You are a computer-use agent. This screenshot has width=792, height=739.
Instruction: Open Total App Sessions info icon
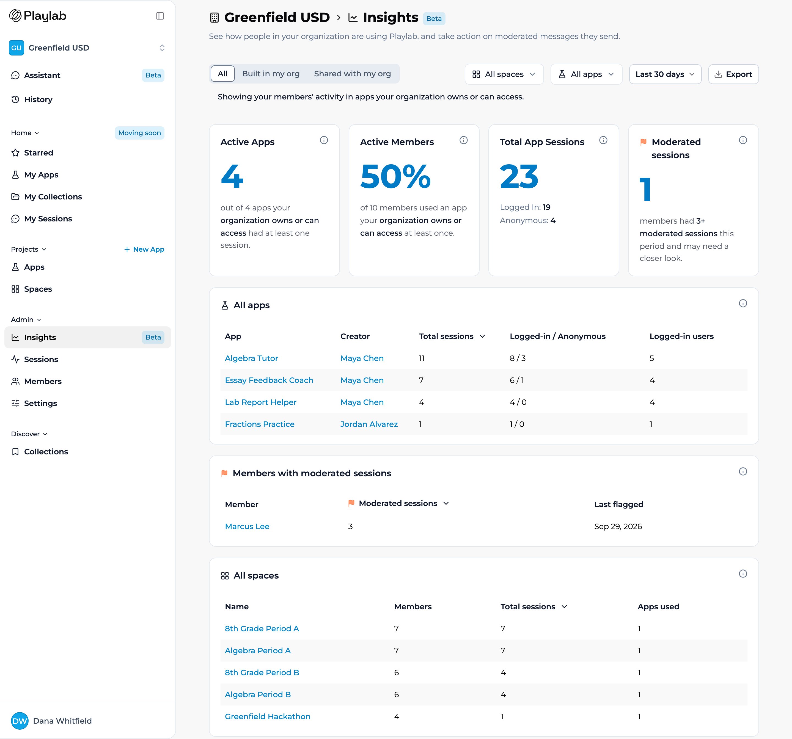click(x=603, y=140)
